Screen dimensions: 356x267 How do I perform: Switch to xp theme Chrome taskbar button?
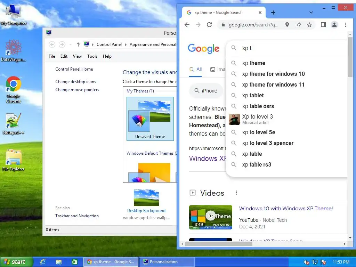click(111, 262)
